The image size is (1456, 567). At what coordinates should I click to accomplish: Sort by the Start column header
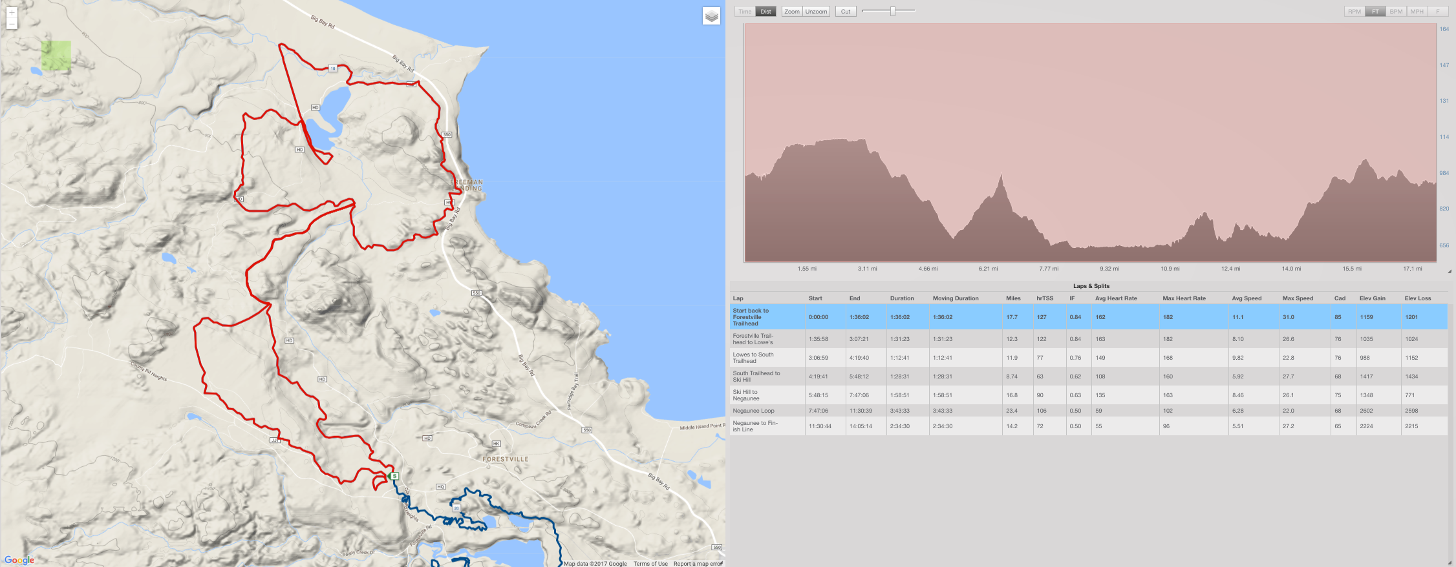coord(815,298)
